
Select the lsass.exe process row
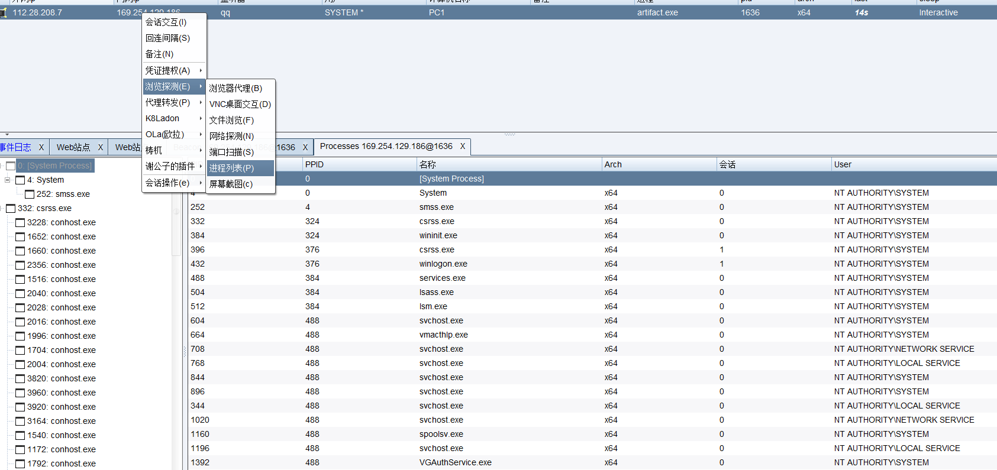(593, 292)
